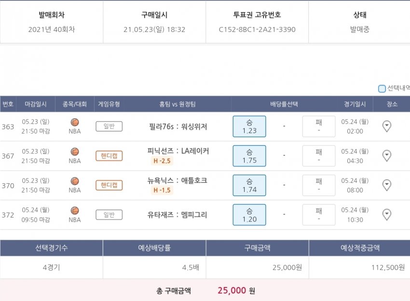The width and height of the screenshot is (410, 301).
Task: Select 승 1.74 for 뉴욕닉스 match
Action: click(249, 185)
